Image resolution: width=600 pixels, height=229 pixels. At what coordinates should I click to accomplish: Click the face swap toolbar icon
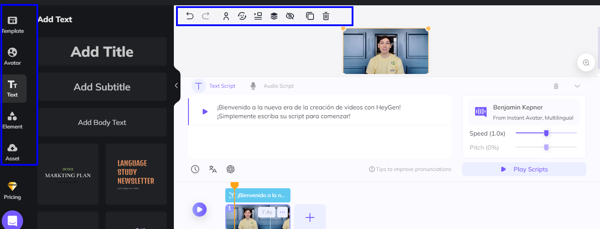pyautogui.click(x=242, y=16)
